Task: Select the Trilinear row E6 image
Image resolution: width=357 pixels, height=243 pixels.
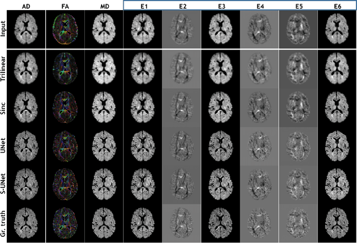Action: point(337,69)
